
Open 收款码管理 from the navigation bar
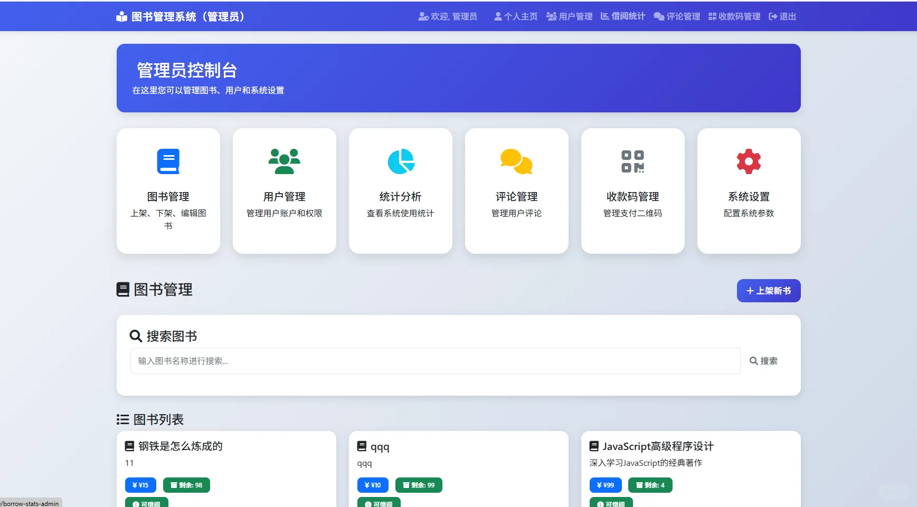[x=734, y=16]
